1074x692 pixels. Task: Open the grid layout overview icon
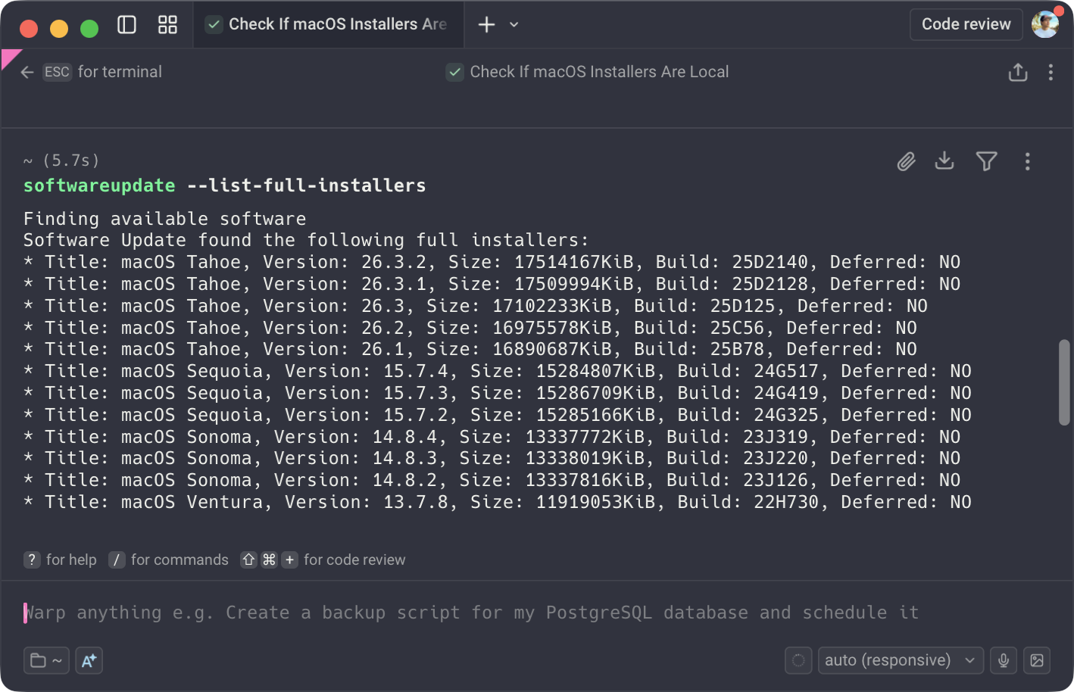point(167,25)
